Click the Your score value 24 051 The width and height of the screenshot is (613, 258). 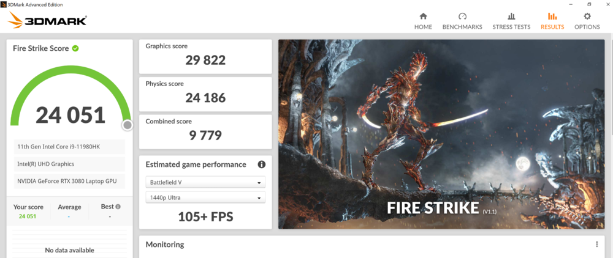click(x=27, y=216)
